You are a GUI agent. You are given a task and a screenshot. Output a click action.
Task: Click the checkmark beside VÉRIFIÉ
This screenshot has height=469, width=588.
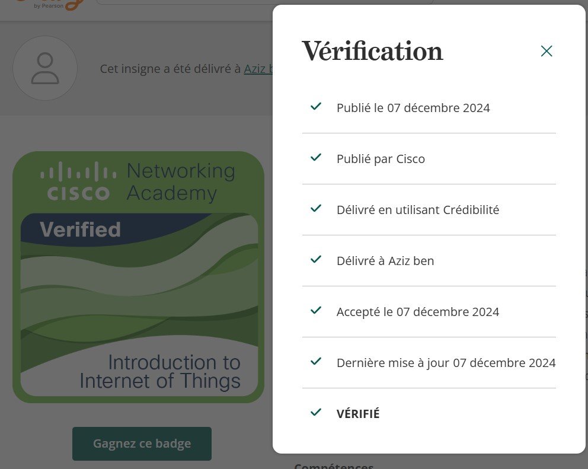coord(316,413)
